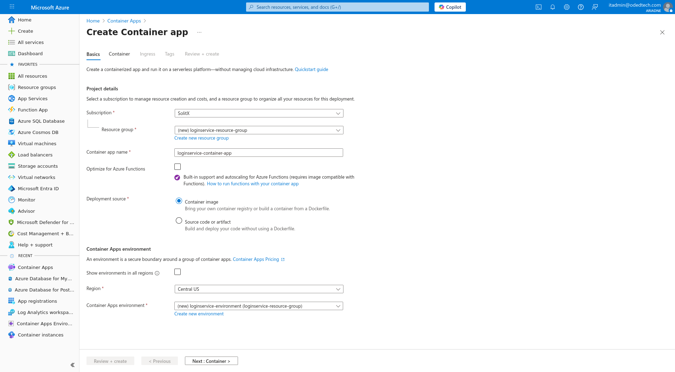The width and height of the screenshot is (675, 372).
Task: Focus the Azure search resources box
Action: [337, 7]
